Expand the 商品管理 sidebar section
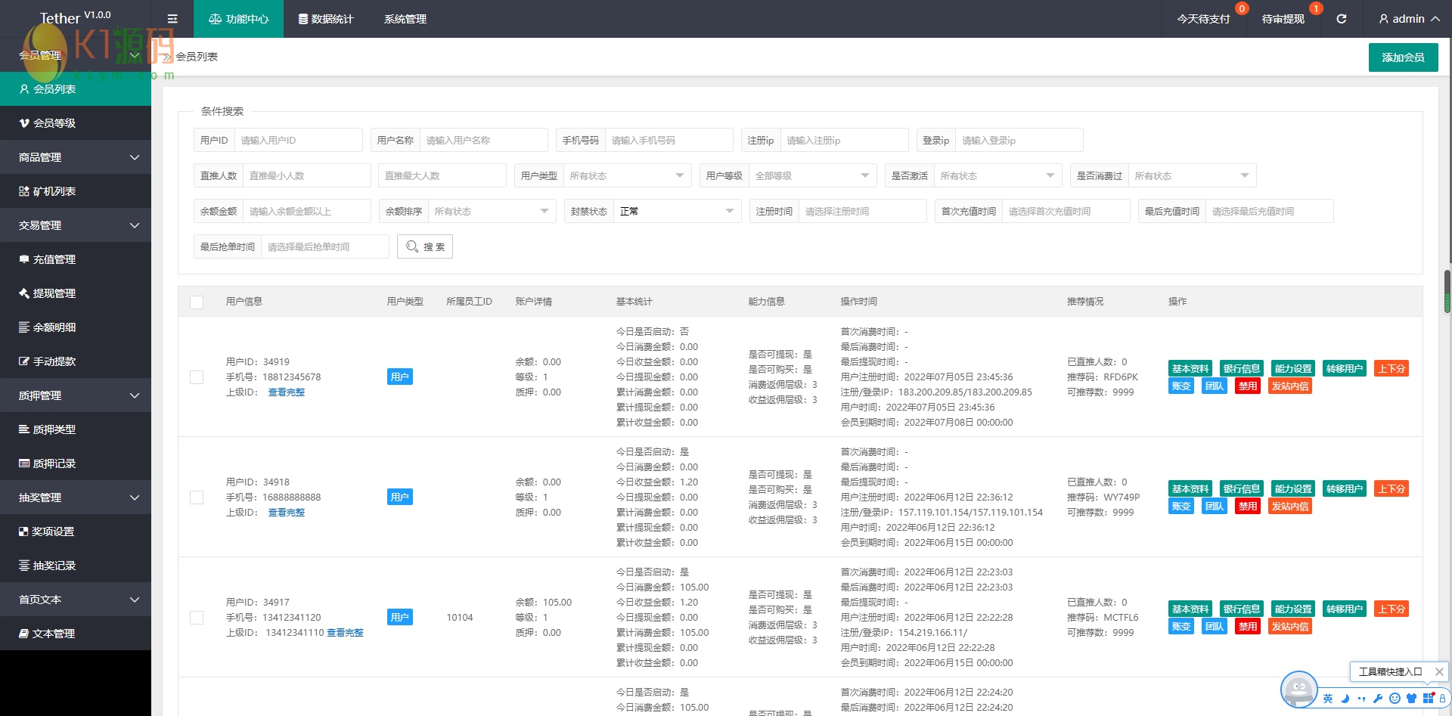Screen dimensions: 1452x716 [76, 157]
